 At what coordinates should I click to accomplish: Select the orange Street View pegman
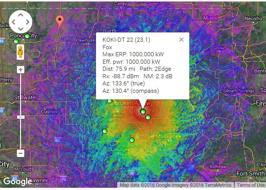(x=20, y=52)
